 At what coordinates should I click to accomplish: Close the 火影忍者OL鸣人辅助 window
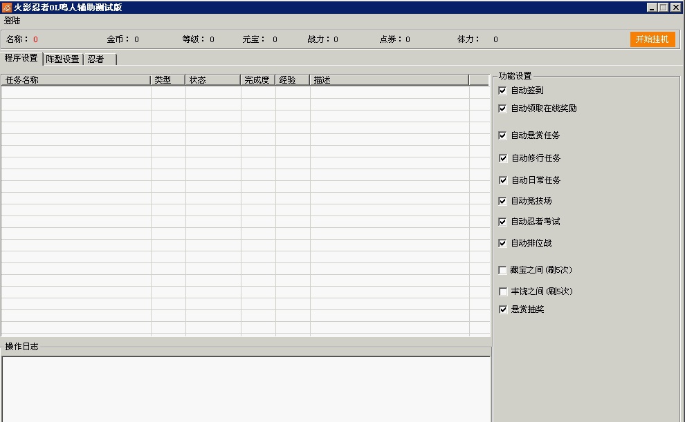pos(675,8)
